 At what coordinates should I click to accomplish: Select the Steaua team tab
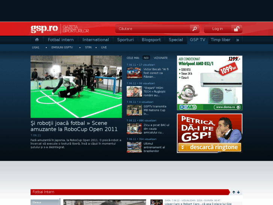45,202
